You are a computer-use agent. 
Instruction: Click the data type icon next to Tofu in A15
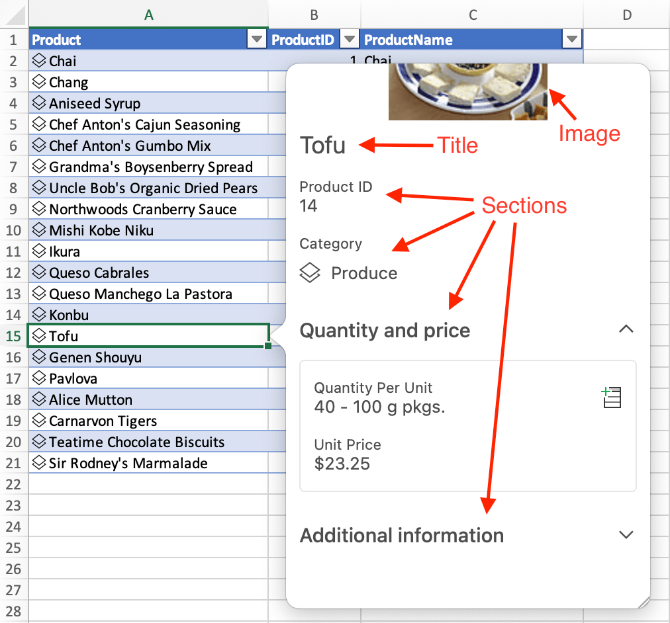(x=38, y=335)
